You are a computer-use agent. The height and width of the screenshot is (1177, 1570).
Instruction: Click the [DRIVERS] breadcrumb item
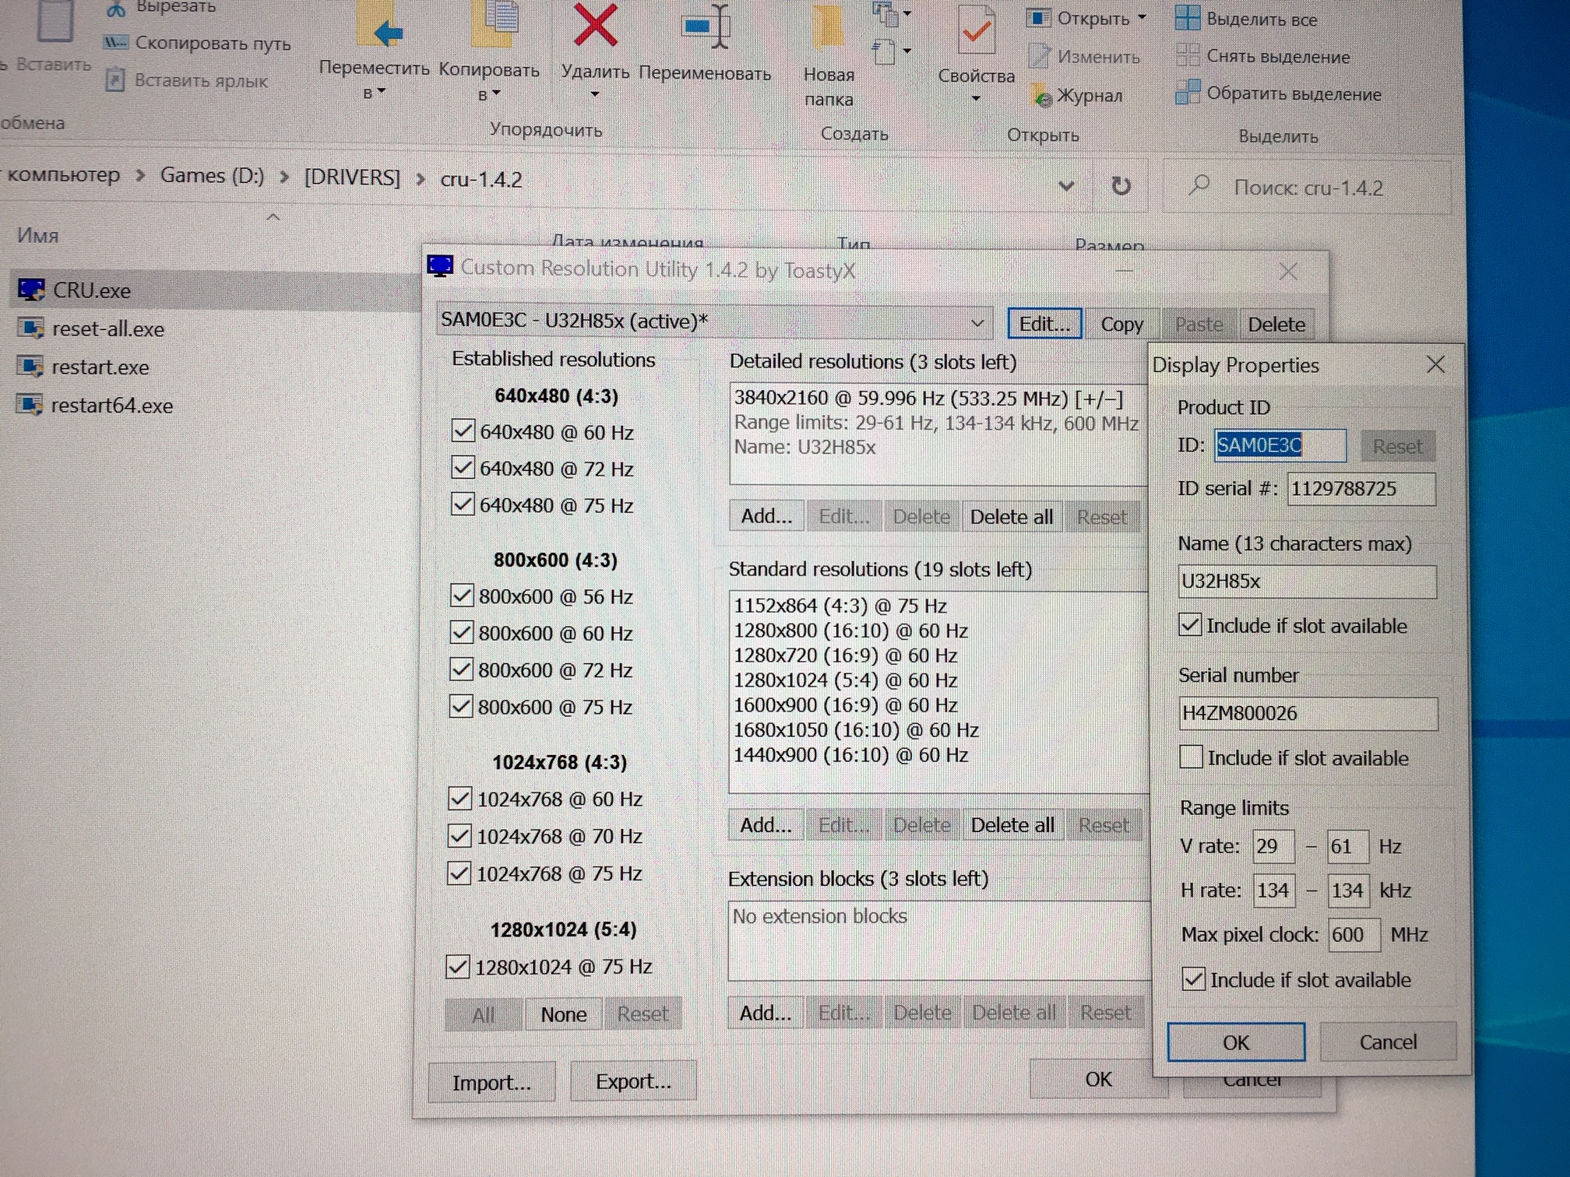pos(351,177)
